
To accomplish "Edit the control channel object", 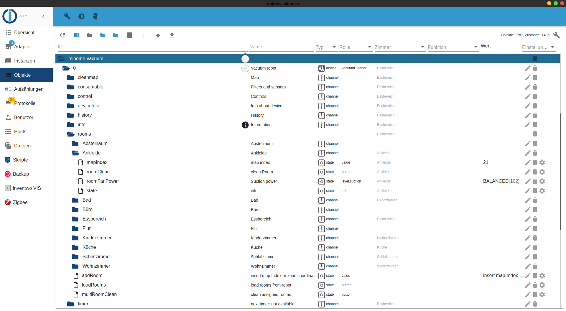I will 528,96.
